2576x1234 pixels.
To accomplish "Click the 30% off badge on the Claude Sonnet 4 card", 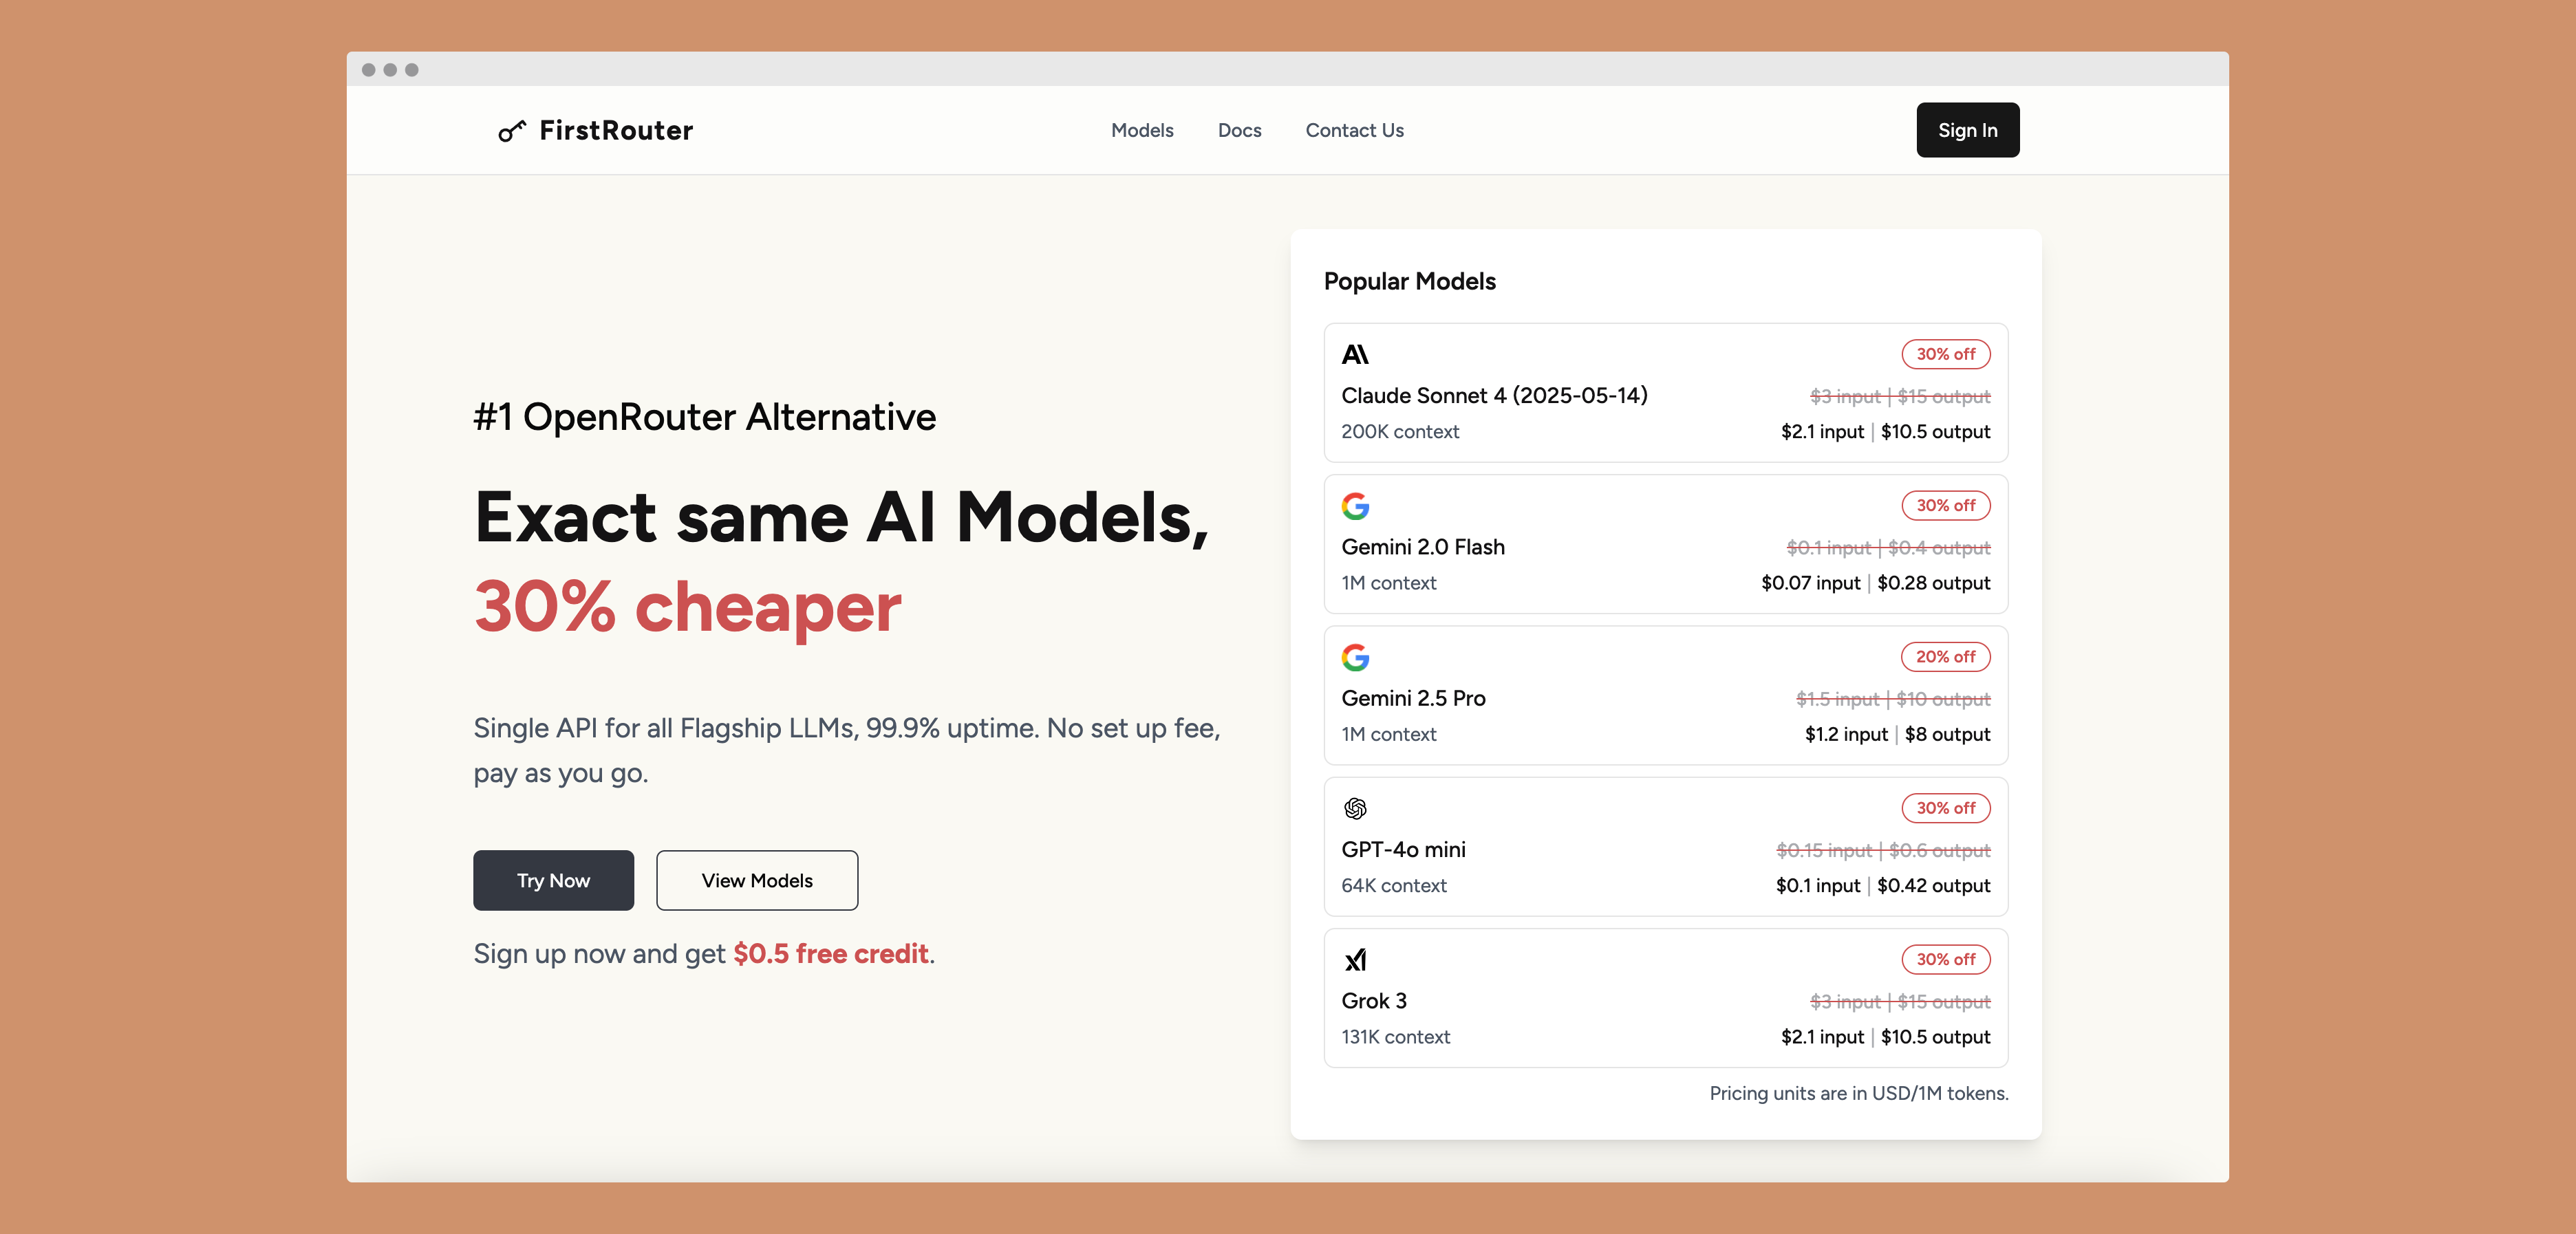I will [x=1945, y=354].
